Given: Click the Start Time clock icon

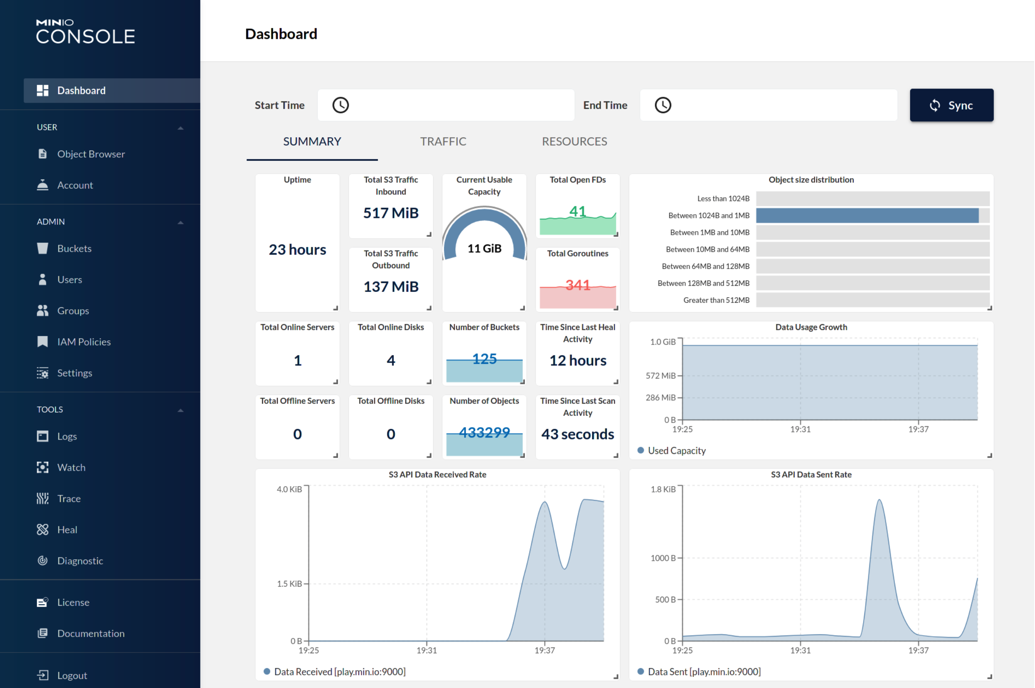Looking at the screenshot, I should point(340,105).
